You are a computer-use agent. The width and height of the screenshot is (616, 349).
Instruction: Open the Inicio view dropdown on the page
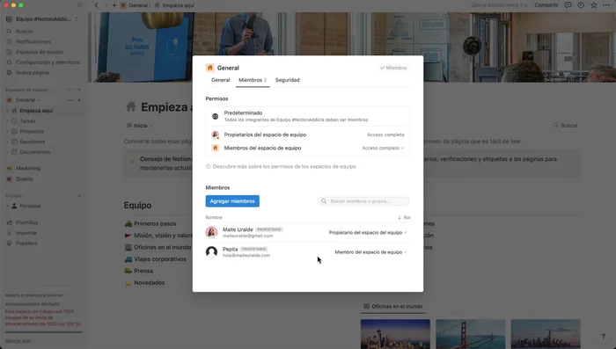coord(140,126)
